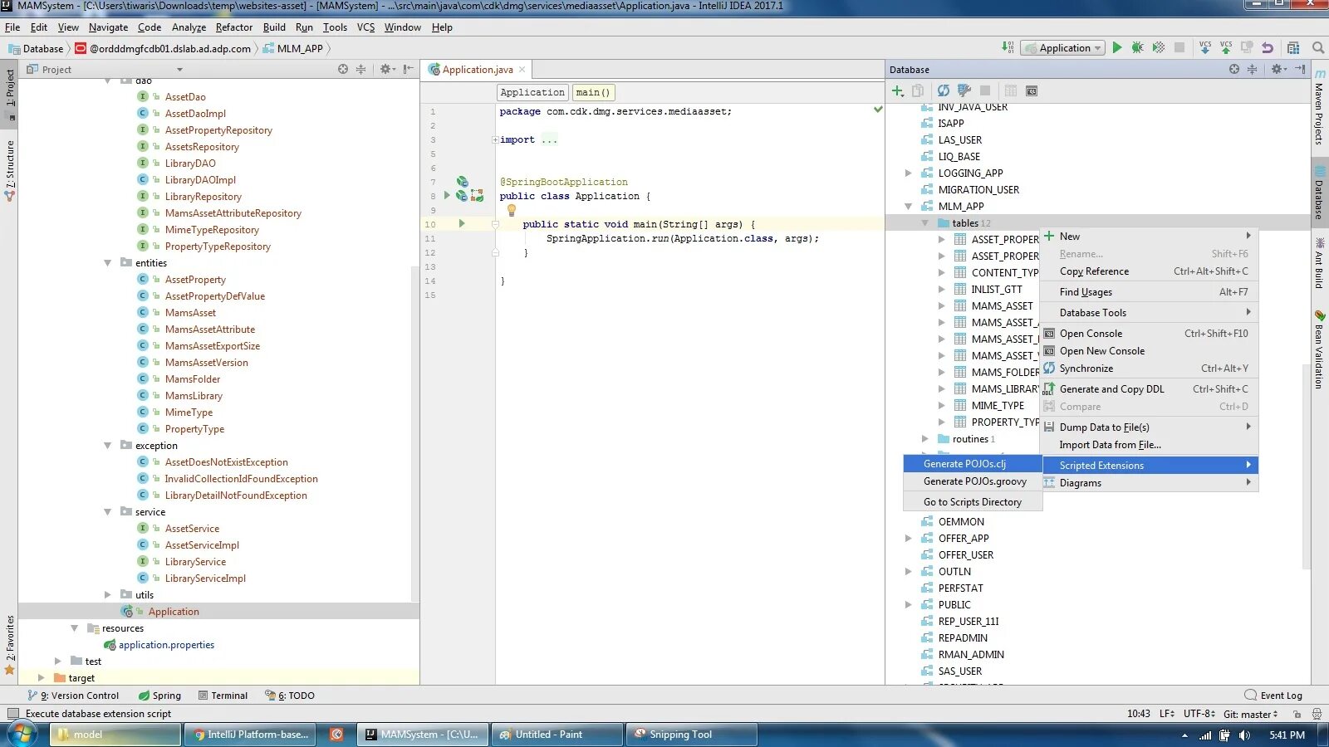Open the Spring tool window
1329x747 pixels.
(159, 696)
